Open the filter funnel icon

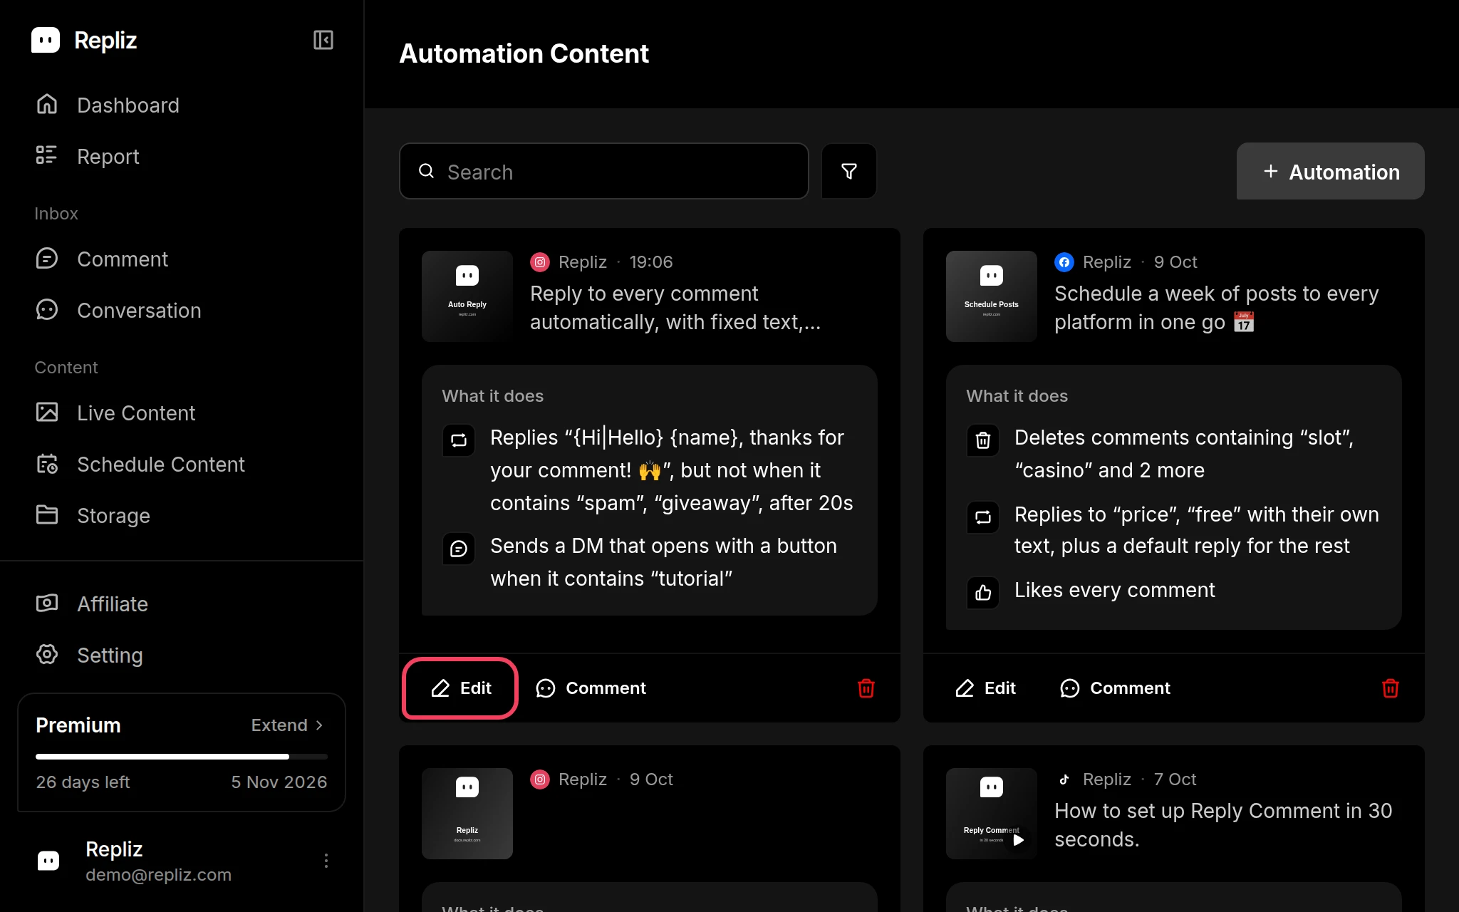[x=848, y=171]
